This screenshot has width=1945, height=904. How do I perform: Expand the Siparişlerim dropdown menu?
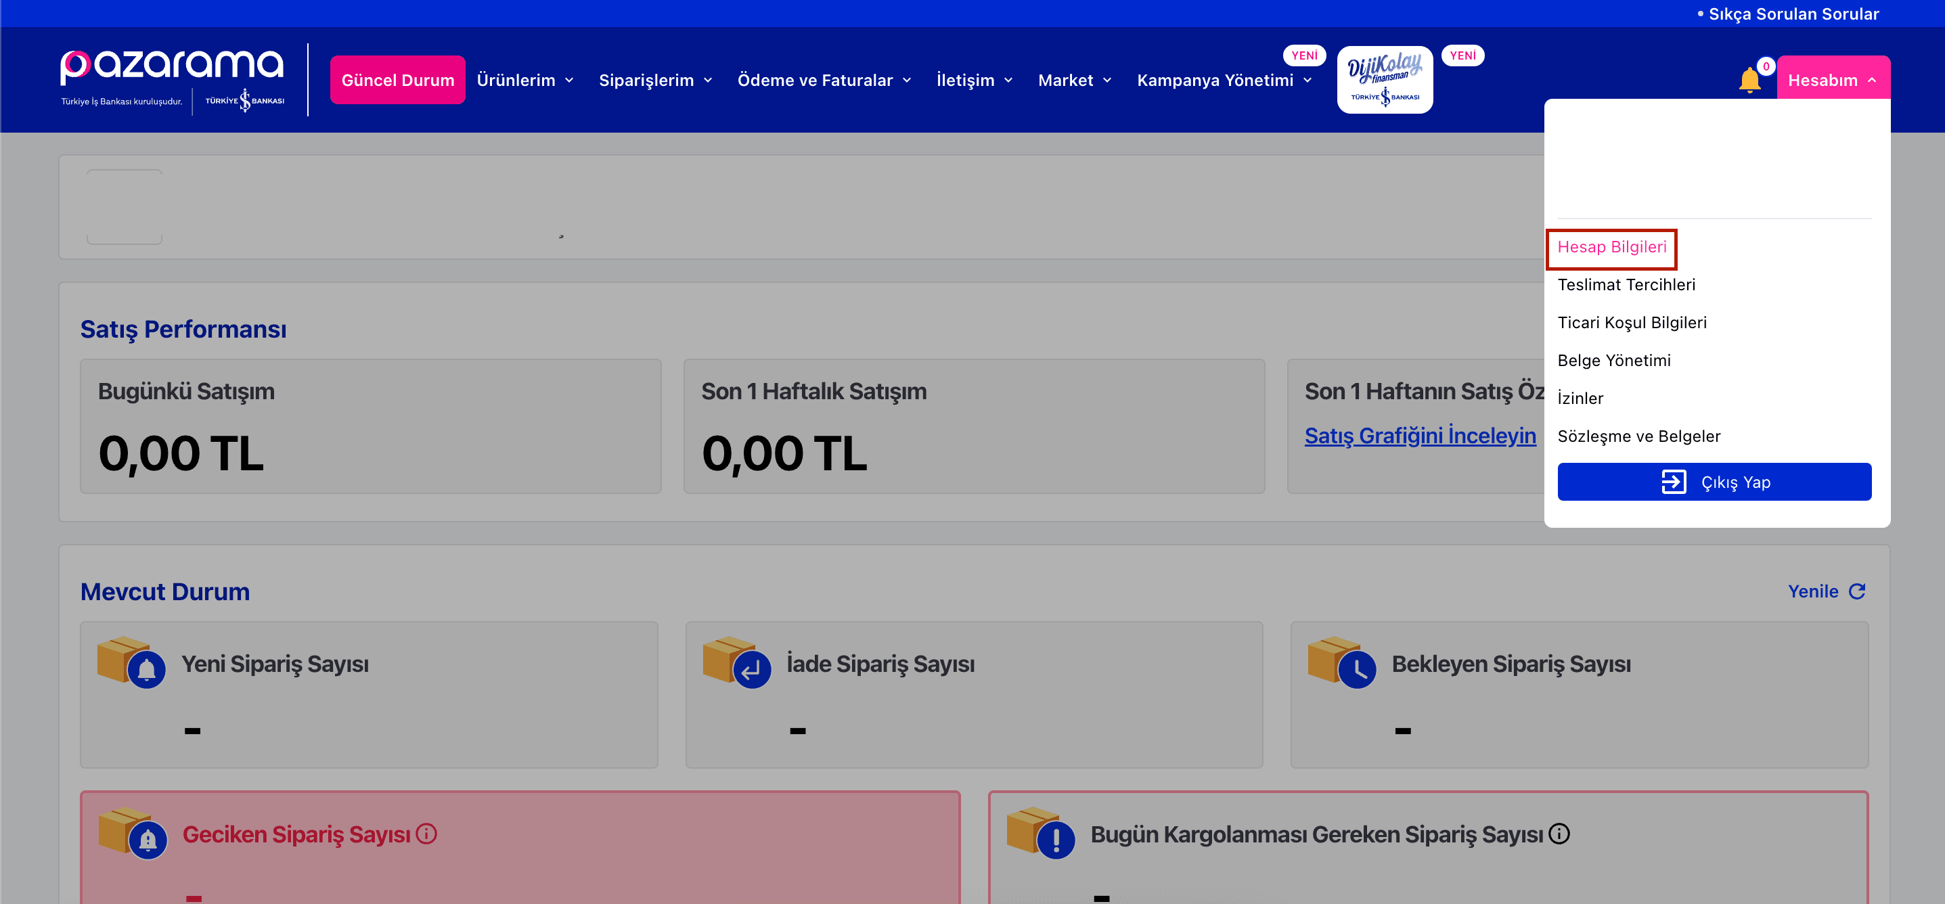pos(655,80)
